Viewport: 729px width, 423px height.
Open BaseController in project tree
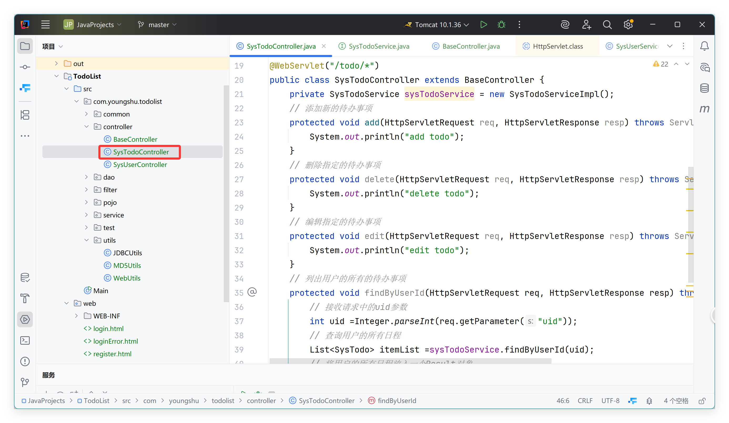coord(130,139)
